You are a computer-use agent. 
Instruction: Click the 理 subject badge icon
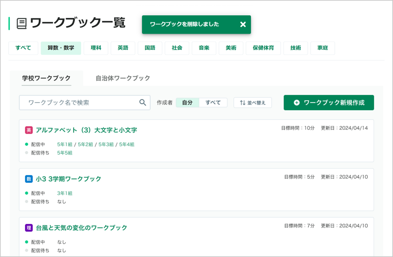[x=29, y=228]
